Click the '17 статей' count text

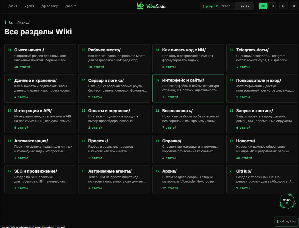(170, 188)
